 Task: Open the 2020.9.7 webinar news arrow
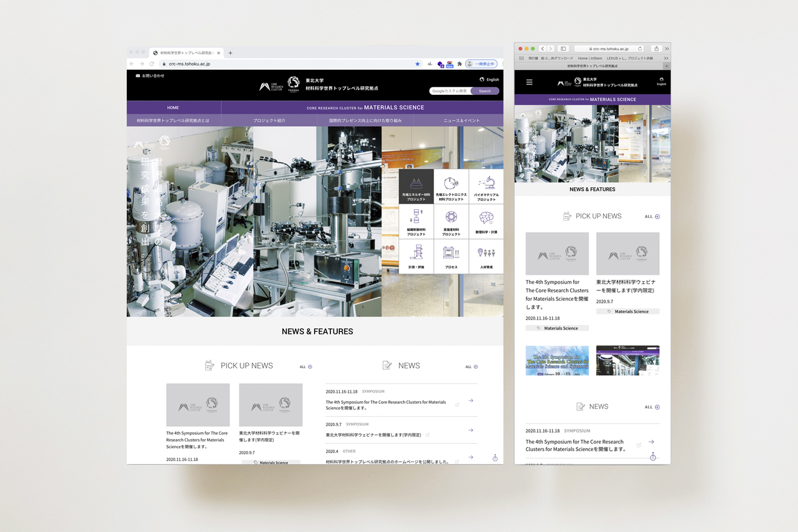pos(471,430)
